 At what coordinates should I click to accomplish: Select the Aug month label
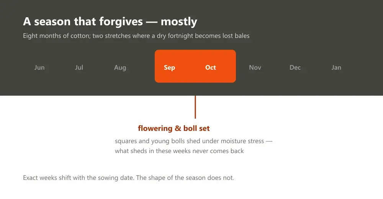[x=120, y=68]
